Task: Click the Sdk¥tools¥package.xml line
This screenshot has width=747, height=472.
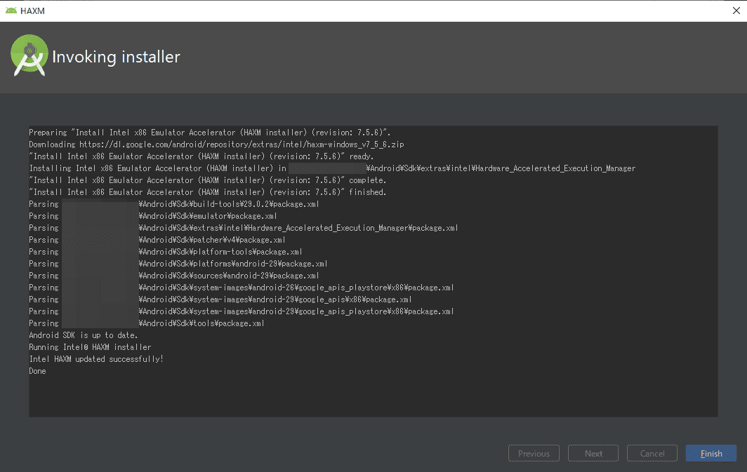Action: click(147, 323)
